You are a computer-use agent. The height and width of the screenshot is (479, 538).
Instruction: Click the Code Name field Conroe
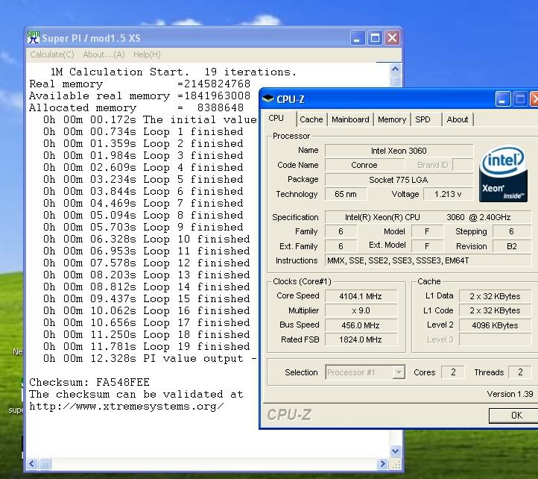point(364,166)
